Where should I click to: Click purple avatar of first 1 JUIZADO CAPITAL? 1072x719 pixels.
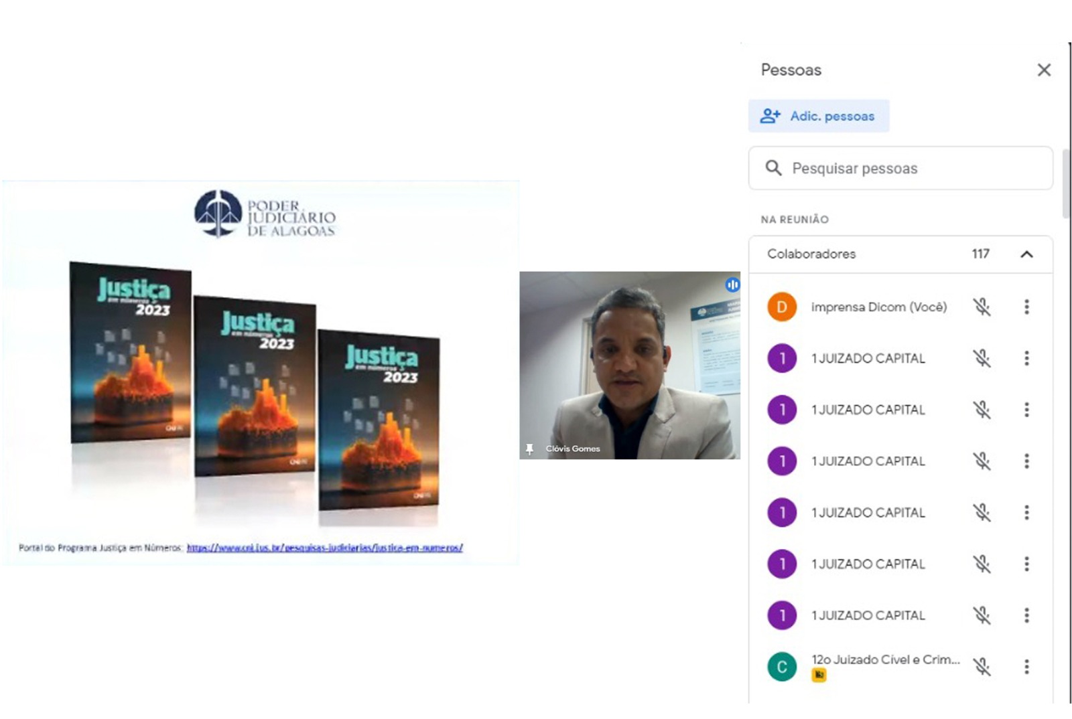click(781, 359)
